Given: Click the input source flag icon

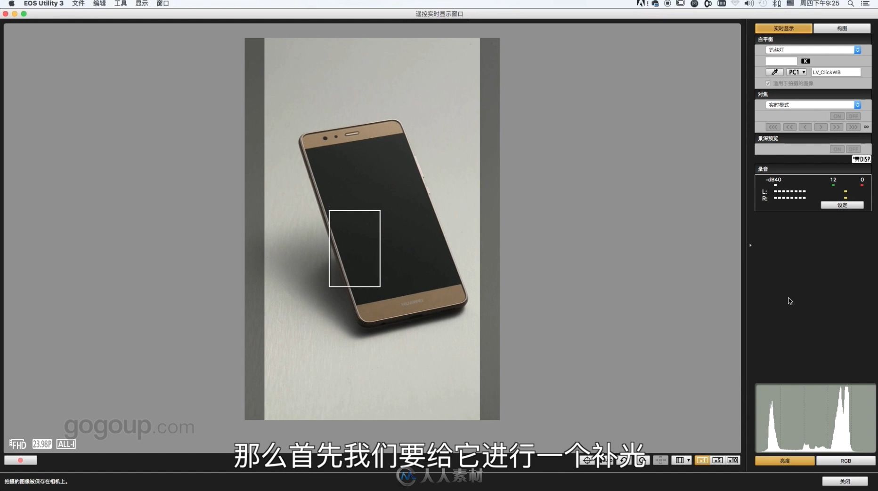Looking at the screenshot, I should point(790,3).
